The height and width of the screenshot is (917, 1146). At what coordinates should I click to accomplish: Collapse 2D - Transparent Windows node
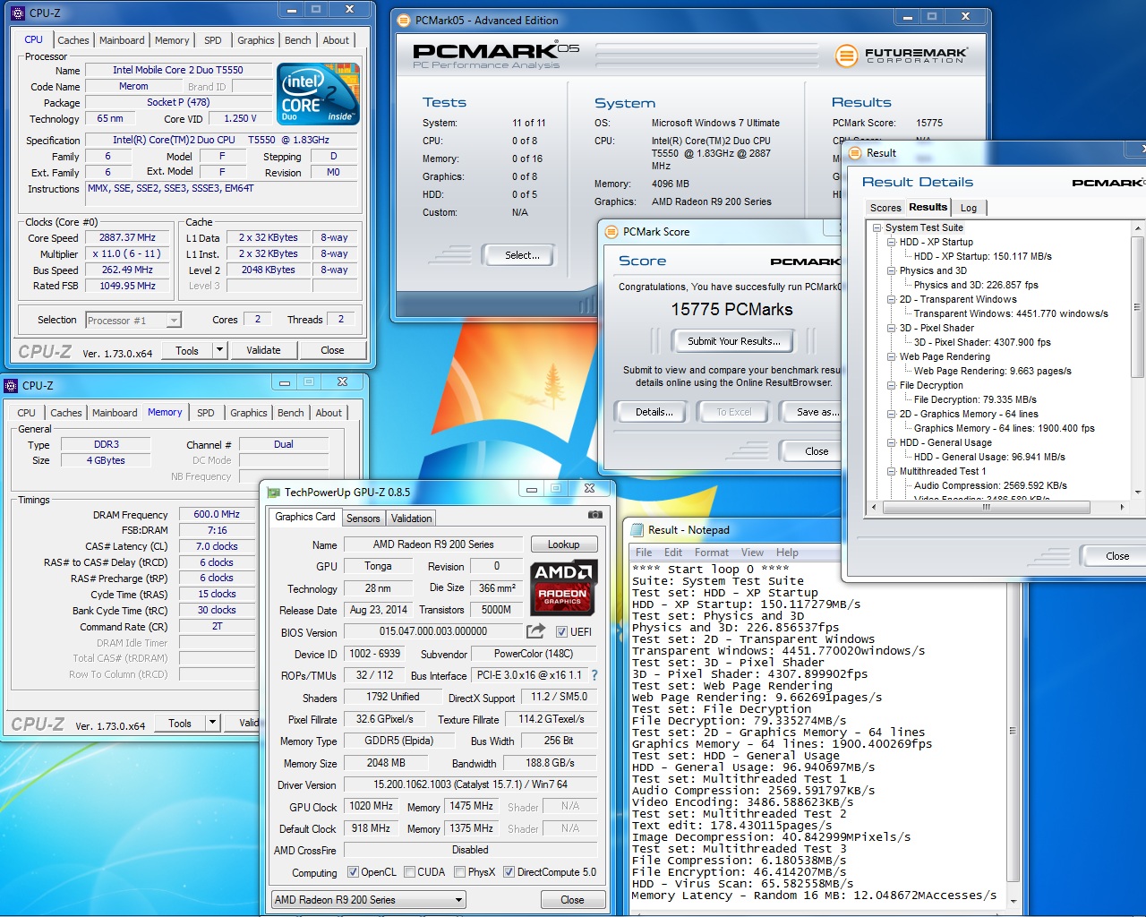(x=892, y=299)
